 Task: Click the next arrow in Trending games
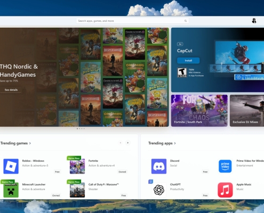(x=127, y=143)
